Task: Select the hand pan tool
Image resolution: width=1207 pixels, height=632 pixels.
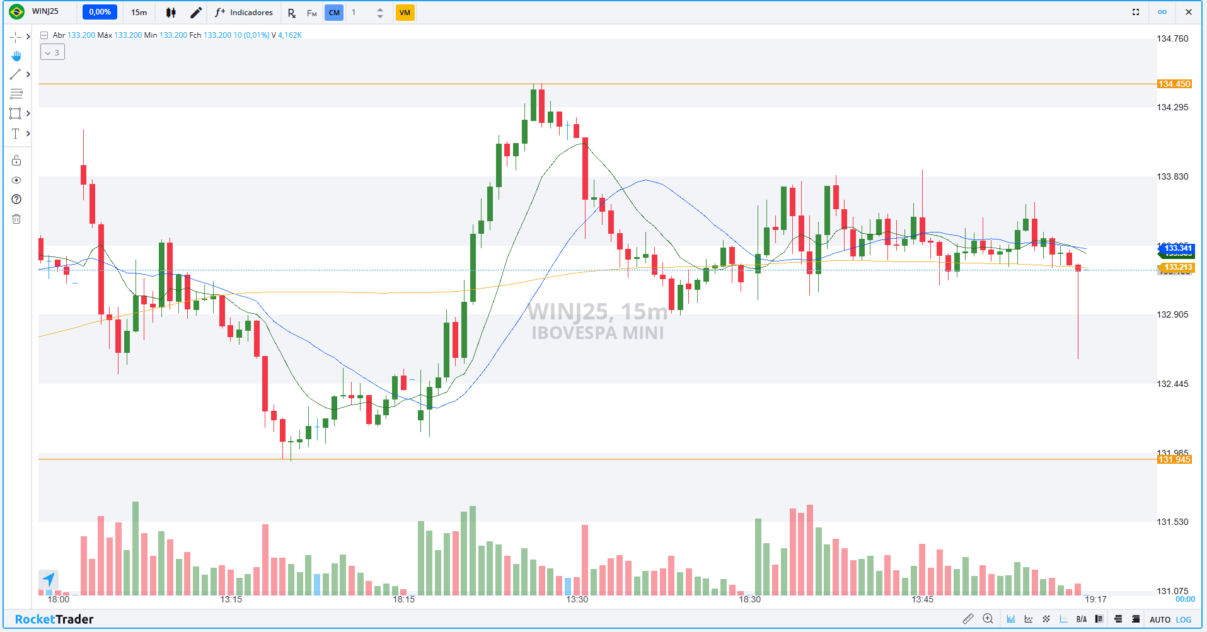Action: (x=16, y=56)
